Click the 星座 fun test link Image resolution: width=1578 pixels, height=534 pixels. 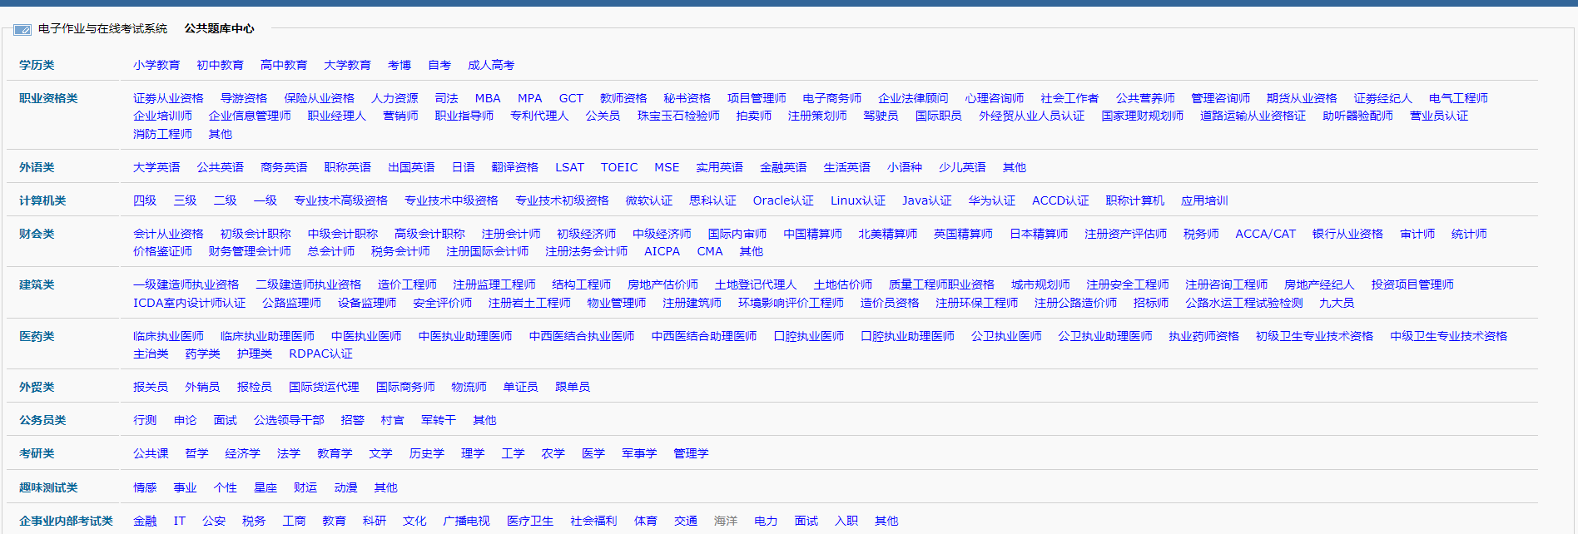[x=265, y=487]
